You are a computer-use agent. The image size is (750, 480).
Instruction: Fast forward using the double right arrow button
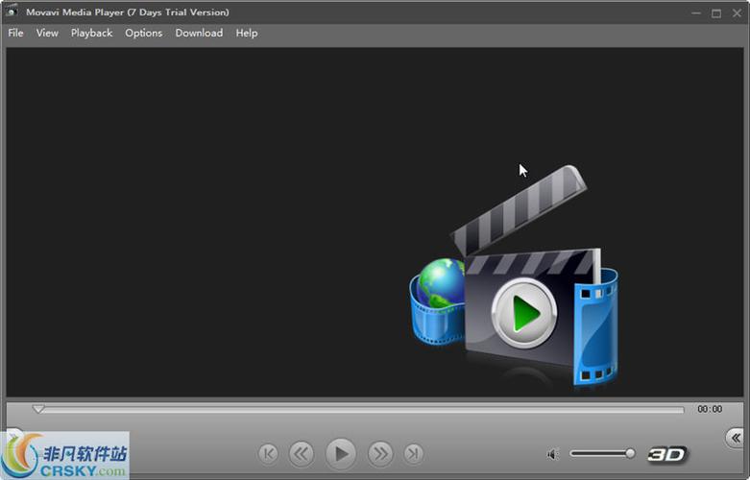(380, 453)
